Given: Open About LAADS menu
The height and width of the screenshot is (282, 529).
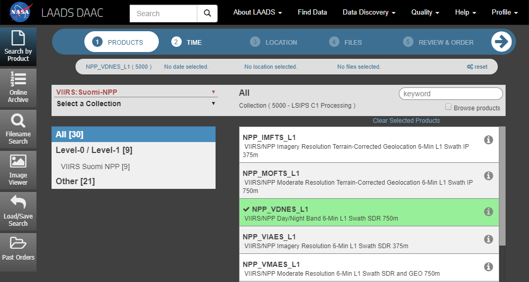Looking at the screenshot, I should [x=257, y=12].
